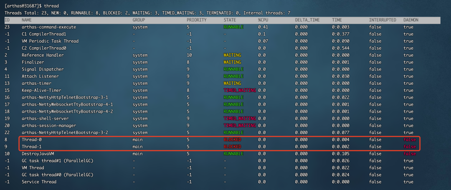The height and width of the screenshot is (190, 451).
Task: Click the 0:0.105 time of DestroyJavaVM
Action: click(x=341, y=154)
